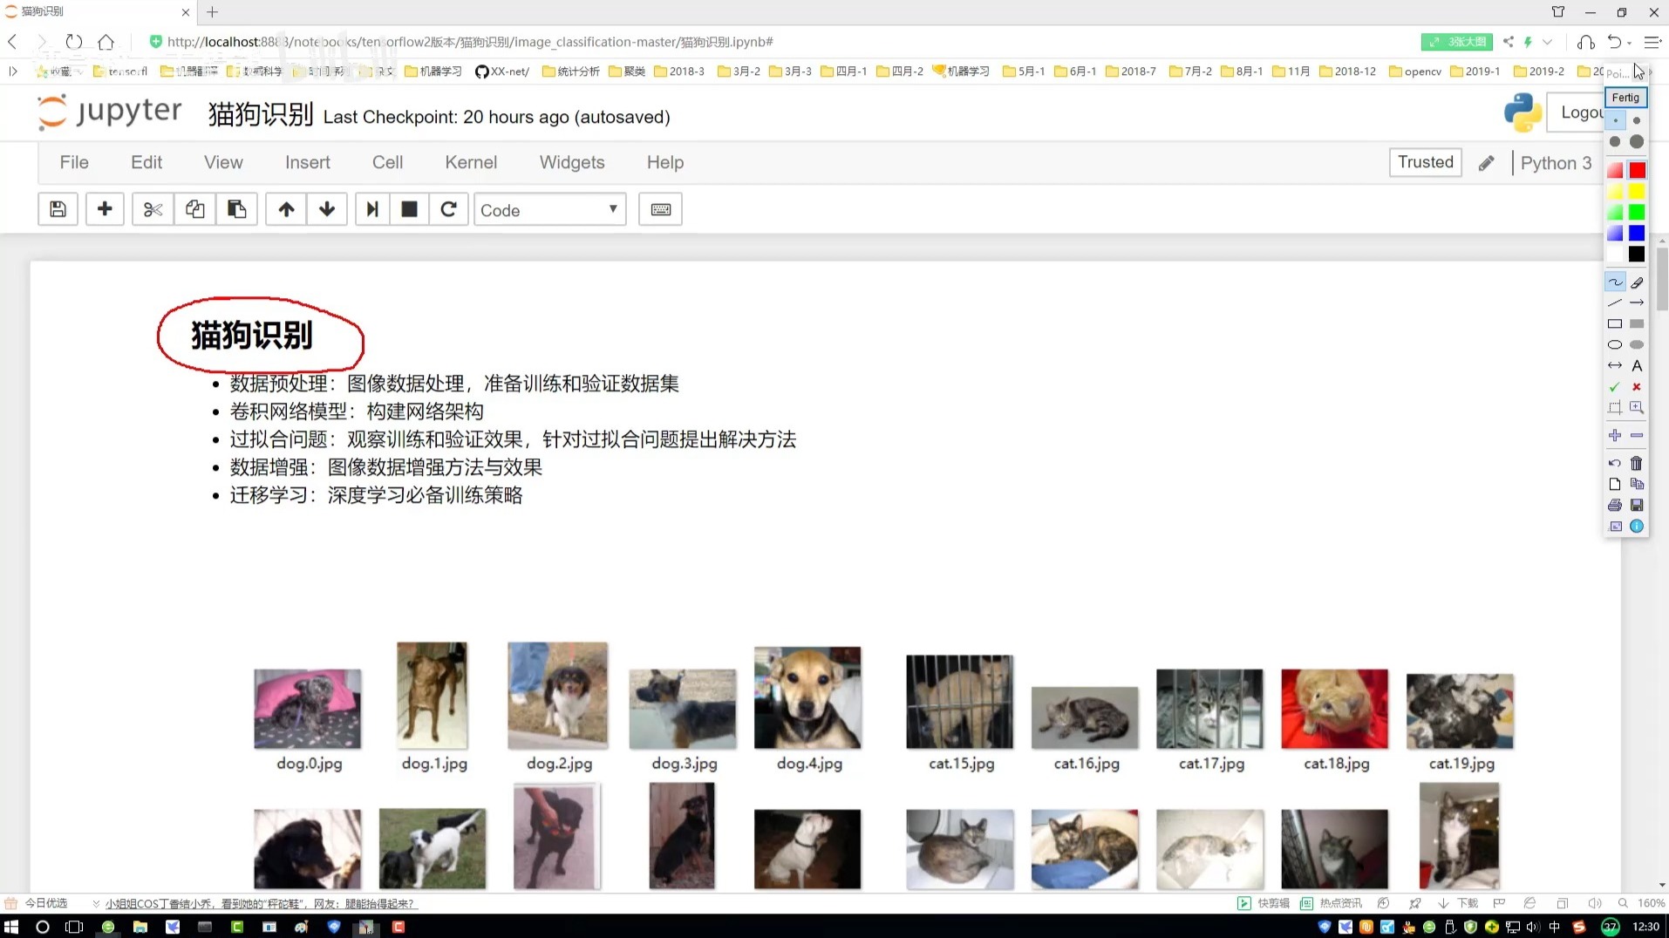
Task: Select the red X mark stamp
Action: [x=1637, y=386]
